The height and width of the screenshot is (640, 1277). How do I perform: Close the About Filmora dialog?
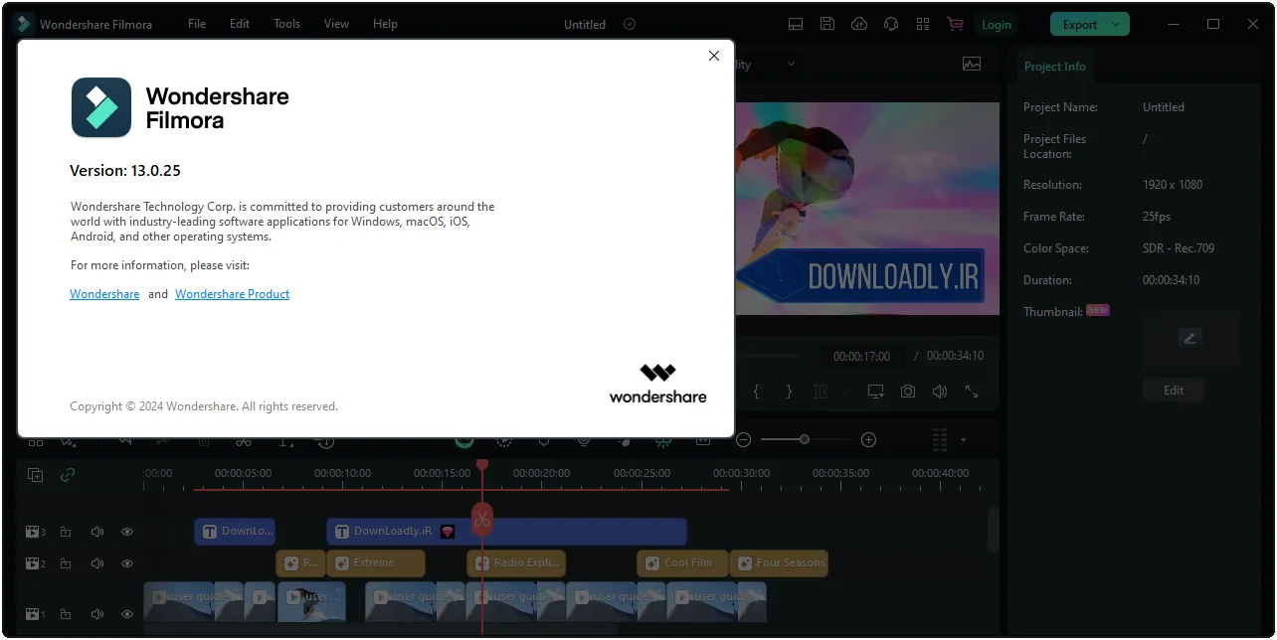(713, 56)
